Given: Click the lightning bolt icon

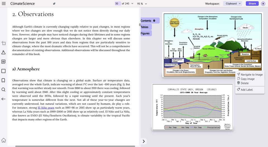Looking at the screenshot, I should [x=263, y=4].
